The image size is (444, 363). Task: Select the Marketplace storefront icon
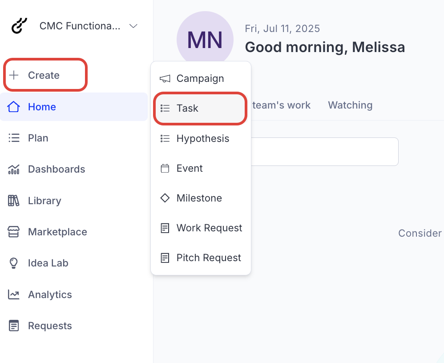(14, 232)
